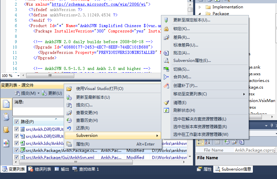Viewport: 277px width, 179px height.
Task: Click the open folder icon beside 使用Visual Studio打开(O)
Action: pyautogui.click(x=69, y=89)
